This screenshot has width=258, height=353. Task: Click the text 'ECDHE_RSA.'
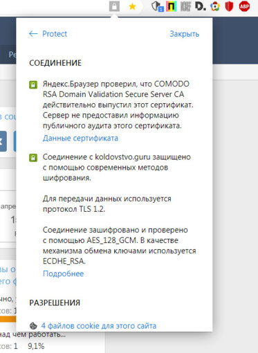pyautogui.click(x=64, y=261)
